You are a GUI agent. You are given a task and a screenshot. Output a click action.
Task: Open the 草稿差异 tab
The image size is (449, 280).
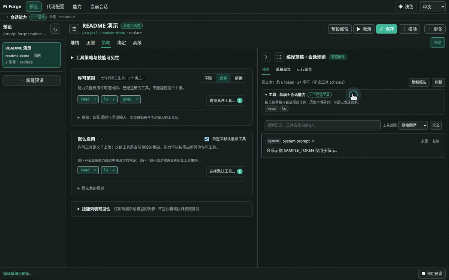click(x=283, y=69)
